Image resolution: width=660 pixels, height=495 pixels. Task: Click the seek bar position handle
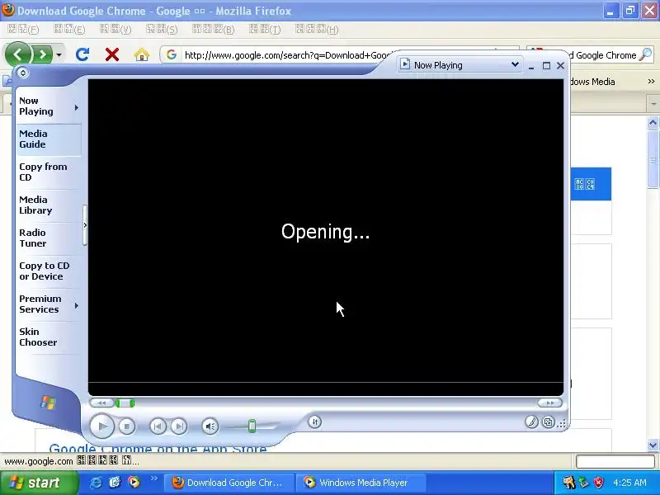[x=125, y=403]
